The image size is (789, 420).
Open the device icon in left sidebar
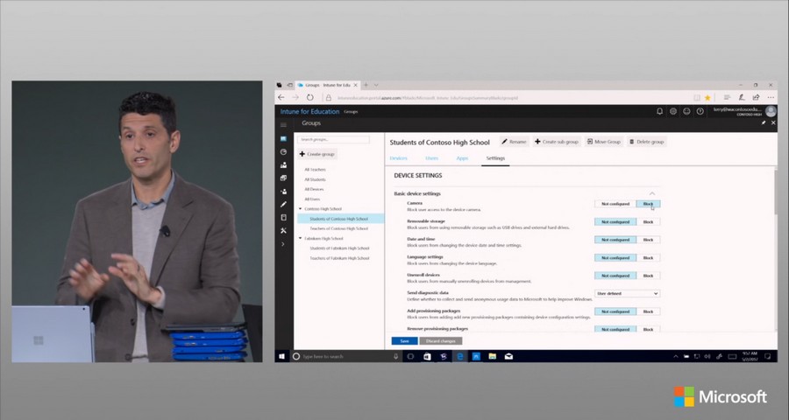pos(283,218)
